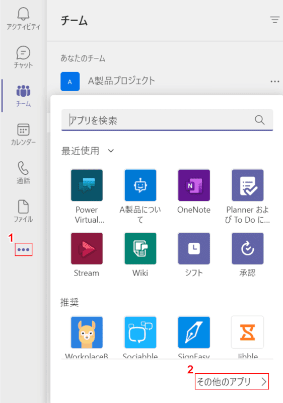Viewport: 283px width, 403px height.
Task: Launch the OneNote app
Action: [194, 185]
